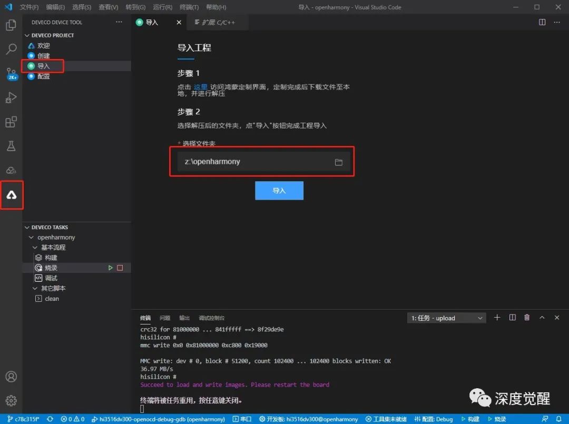Open the 文件(F) menu
This screenshot has width=569, height=424.
point(29,7)
